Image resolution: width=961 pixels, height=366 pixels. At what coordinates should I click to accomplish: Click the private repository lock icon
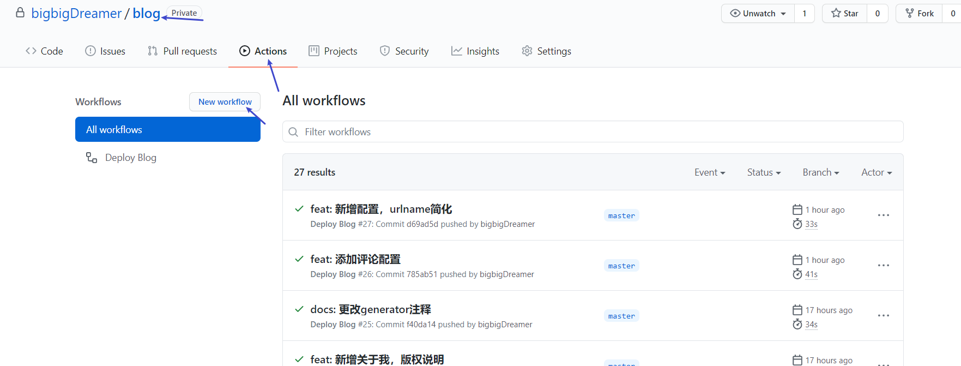tap(20, 13)
